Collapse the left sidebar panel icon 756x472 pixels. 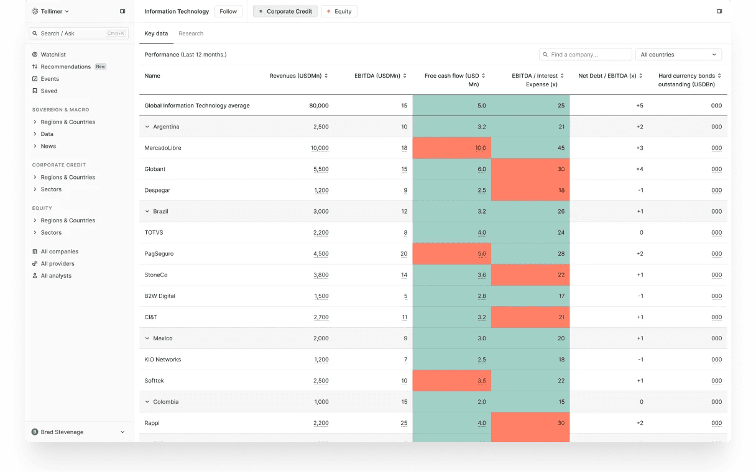[x=122, y=11]
